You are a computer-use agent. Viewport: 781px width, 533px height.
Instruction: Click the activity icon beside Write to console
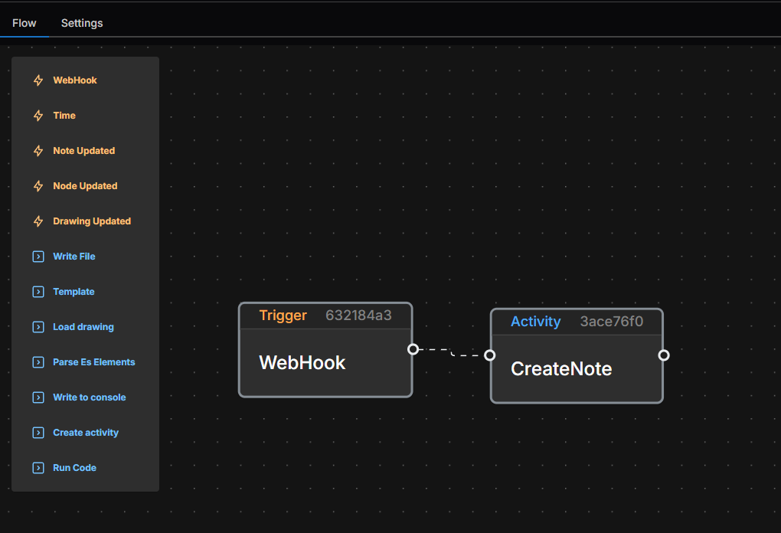38,397
